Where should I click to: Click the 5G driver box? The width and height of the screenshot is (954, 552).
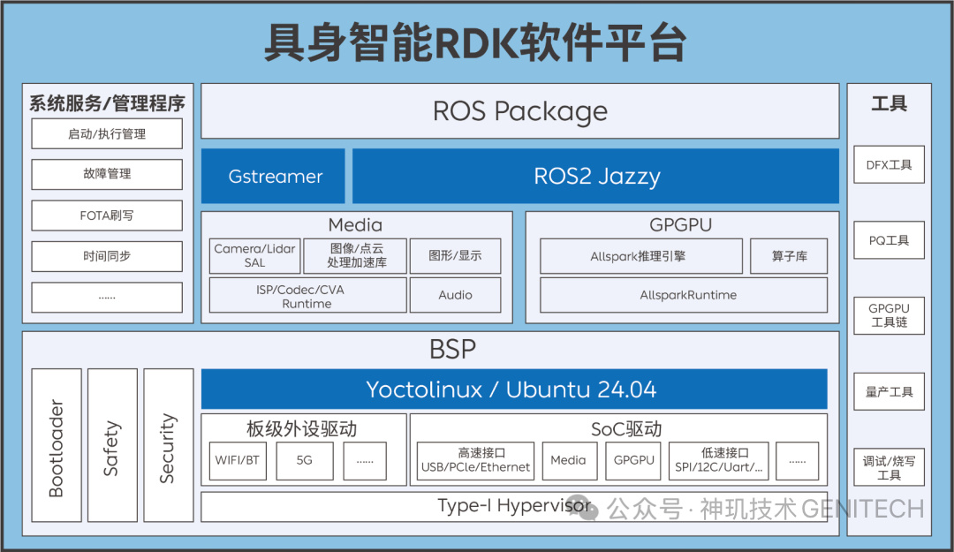tap(304, 461)
